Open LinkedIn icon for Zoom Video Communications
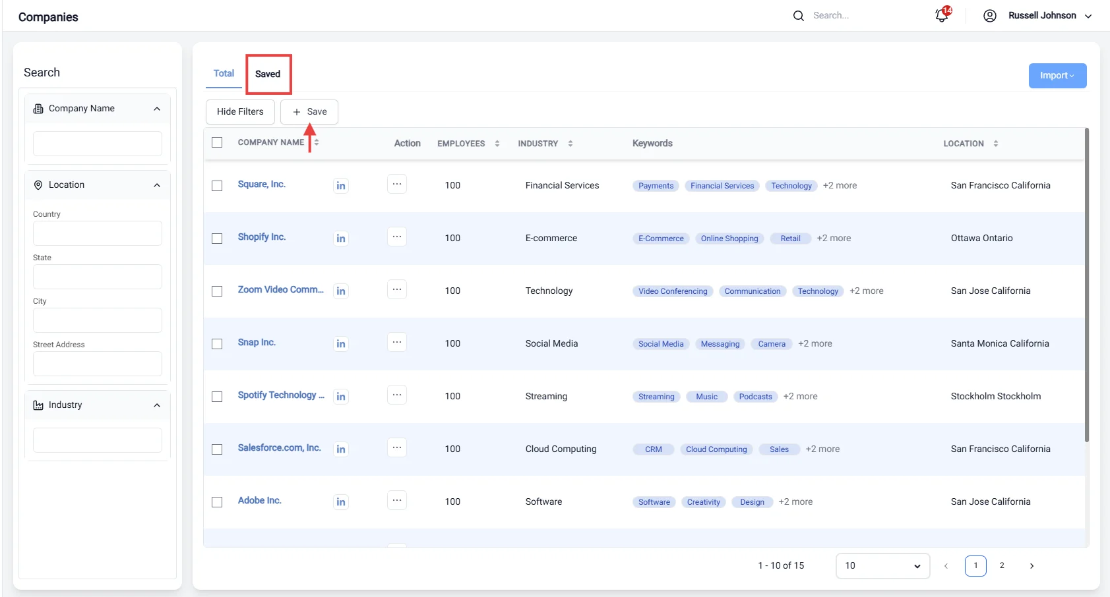The image size is (1110, 597). pyautogui.click(x=341, y=291)
